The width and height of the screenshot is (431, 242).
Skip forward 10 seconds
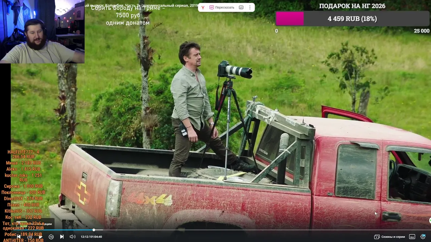(x=51, y=237)
